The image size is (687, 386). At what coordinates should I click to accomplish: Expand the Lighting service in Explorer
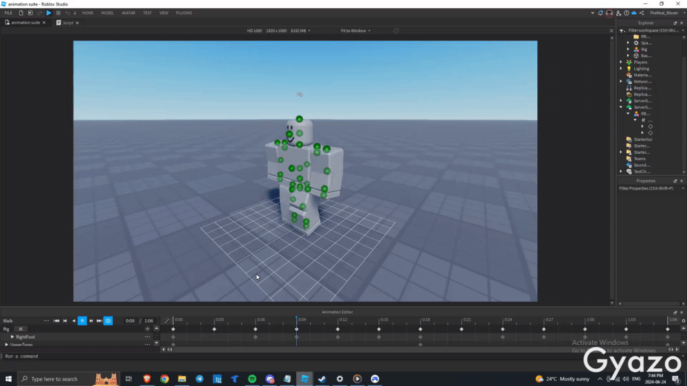621,69
